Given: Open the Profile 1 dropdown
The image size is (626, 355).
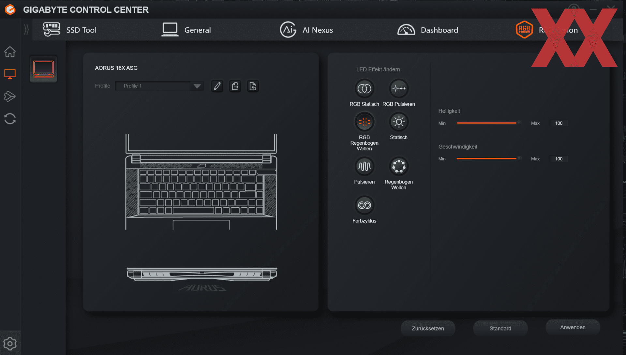Looking at the screenshot, I should coord(197,86).
